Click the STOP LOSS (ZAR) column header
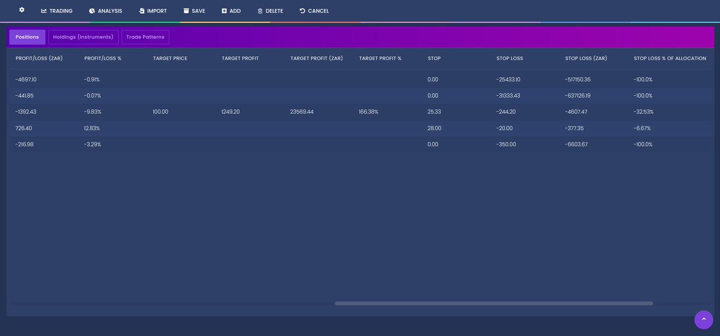Image resolution: width=720 pixels, height=336 pixels. tap(586, 59)
